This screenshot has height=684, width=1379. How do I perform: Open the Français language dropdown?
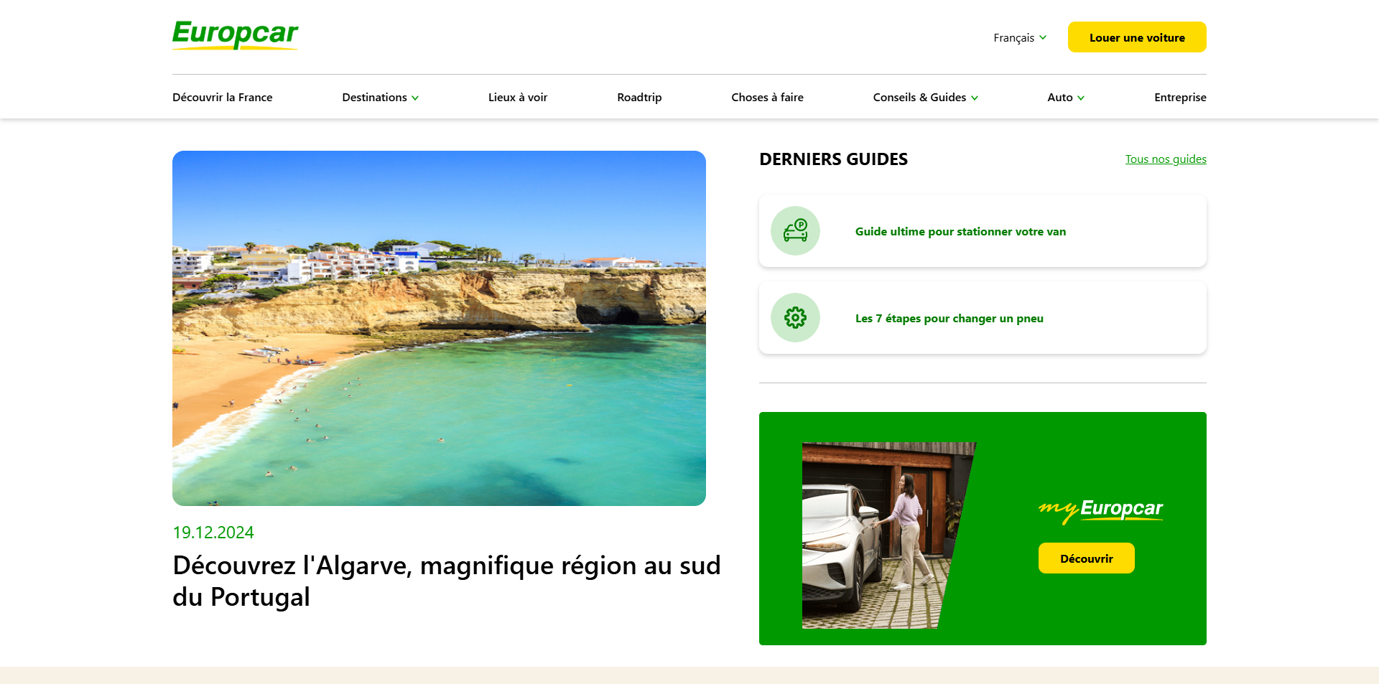(x=1020, y=38)
